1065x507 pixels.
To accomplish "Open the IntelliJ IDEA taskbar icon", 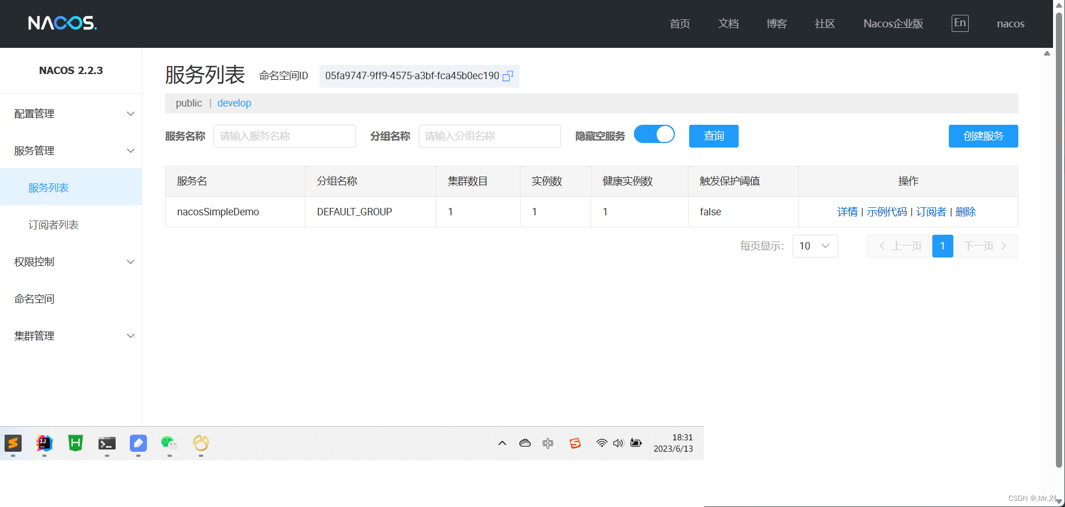I will pyautogui.click(x=44, y=443).
